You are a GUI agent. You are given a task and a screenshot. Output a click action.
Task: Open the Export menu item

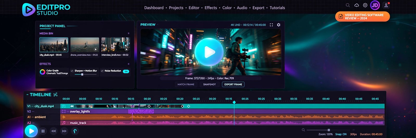tap(258, 8)
